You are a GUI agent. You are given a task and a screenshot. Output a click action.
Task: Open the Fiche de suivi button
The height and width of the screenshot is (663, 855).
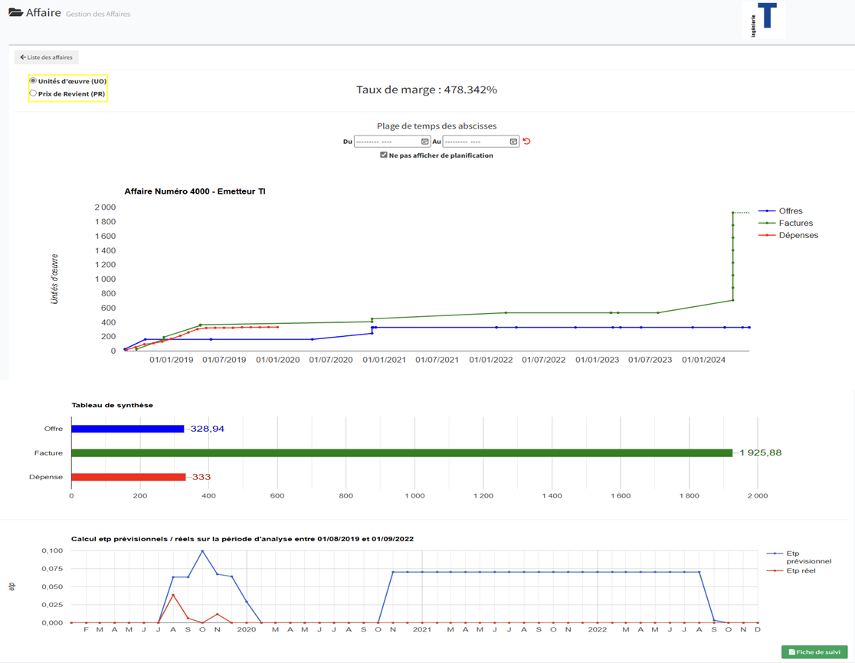pyautogui.click(x=814, y=652)
